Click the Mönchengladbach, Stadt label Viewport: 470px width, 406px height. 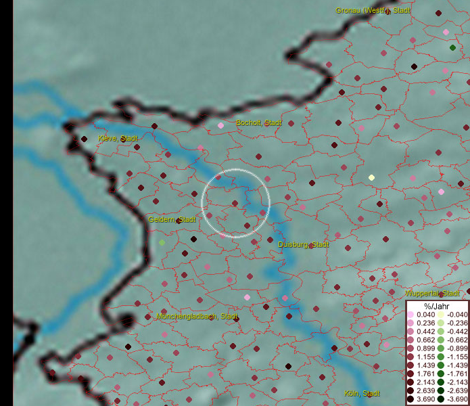click(197, 317)
